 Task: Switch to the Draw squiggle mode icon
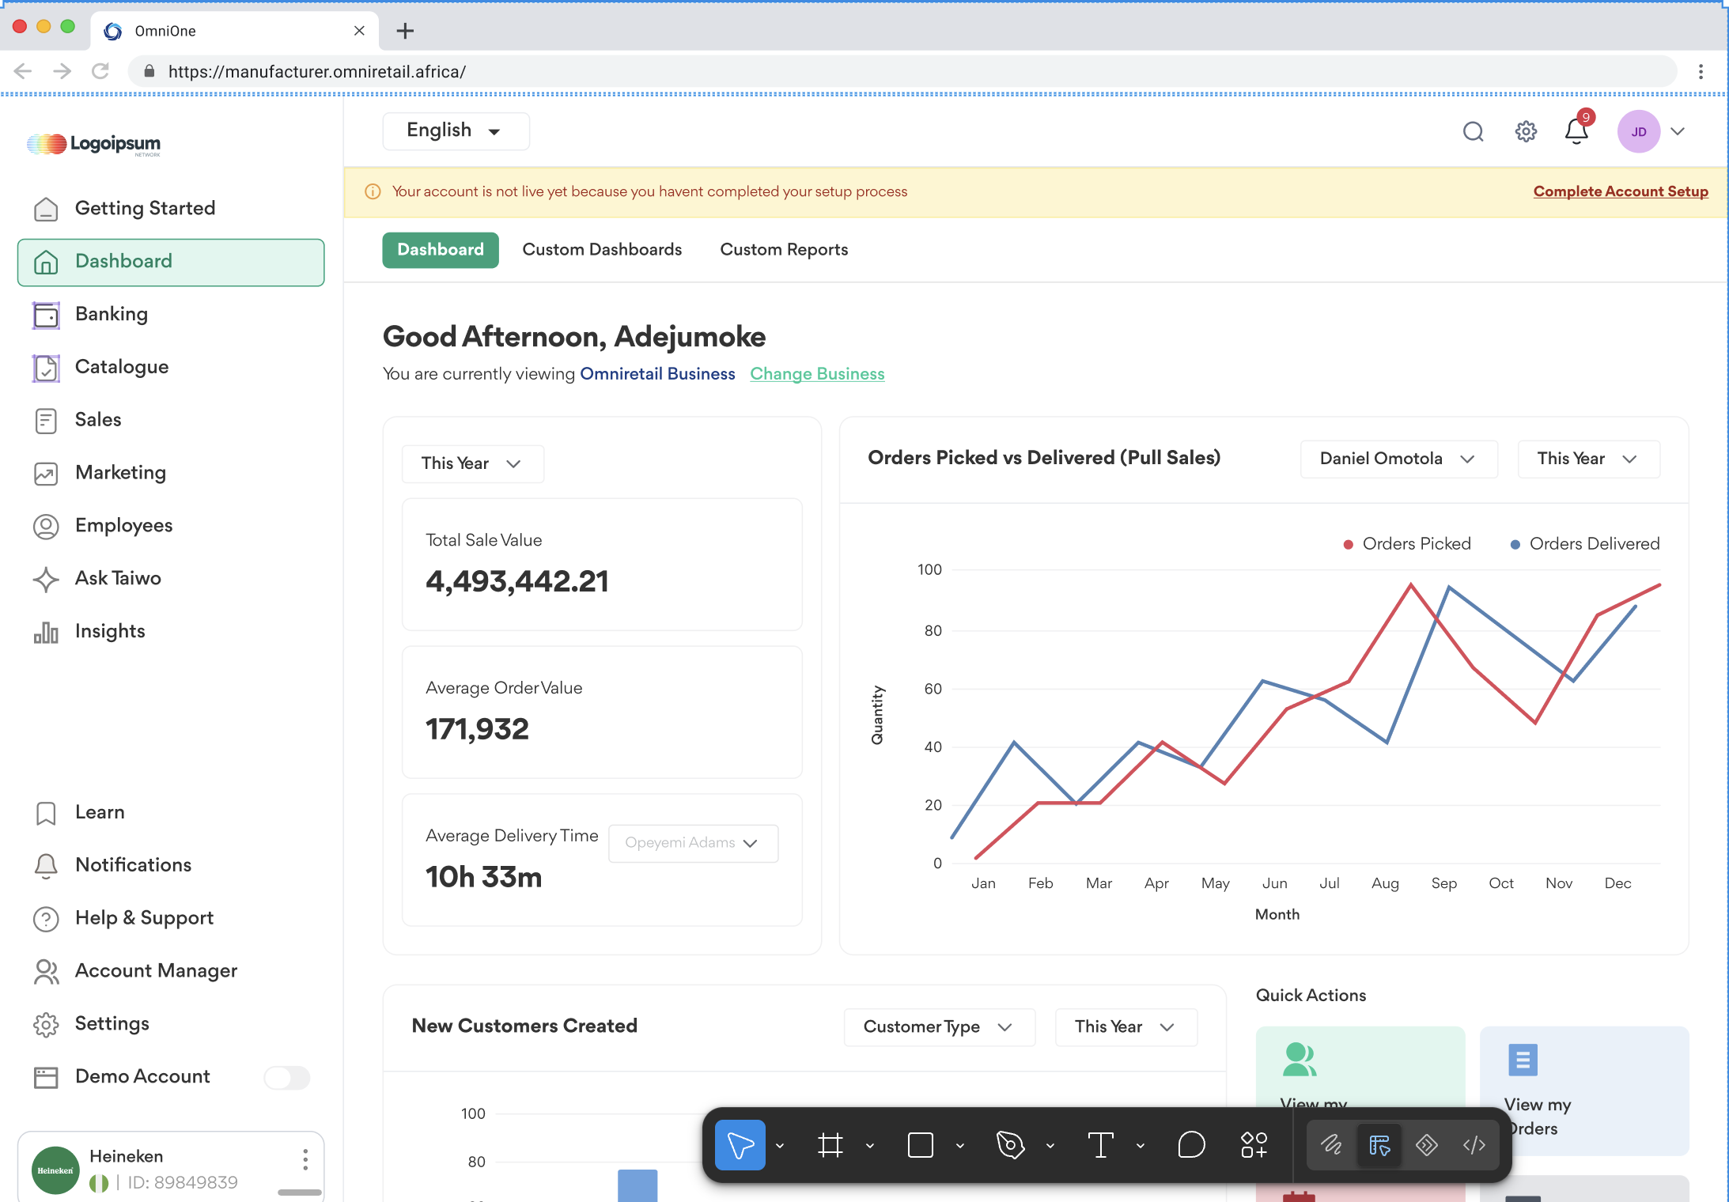tap(1332, 1145)
